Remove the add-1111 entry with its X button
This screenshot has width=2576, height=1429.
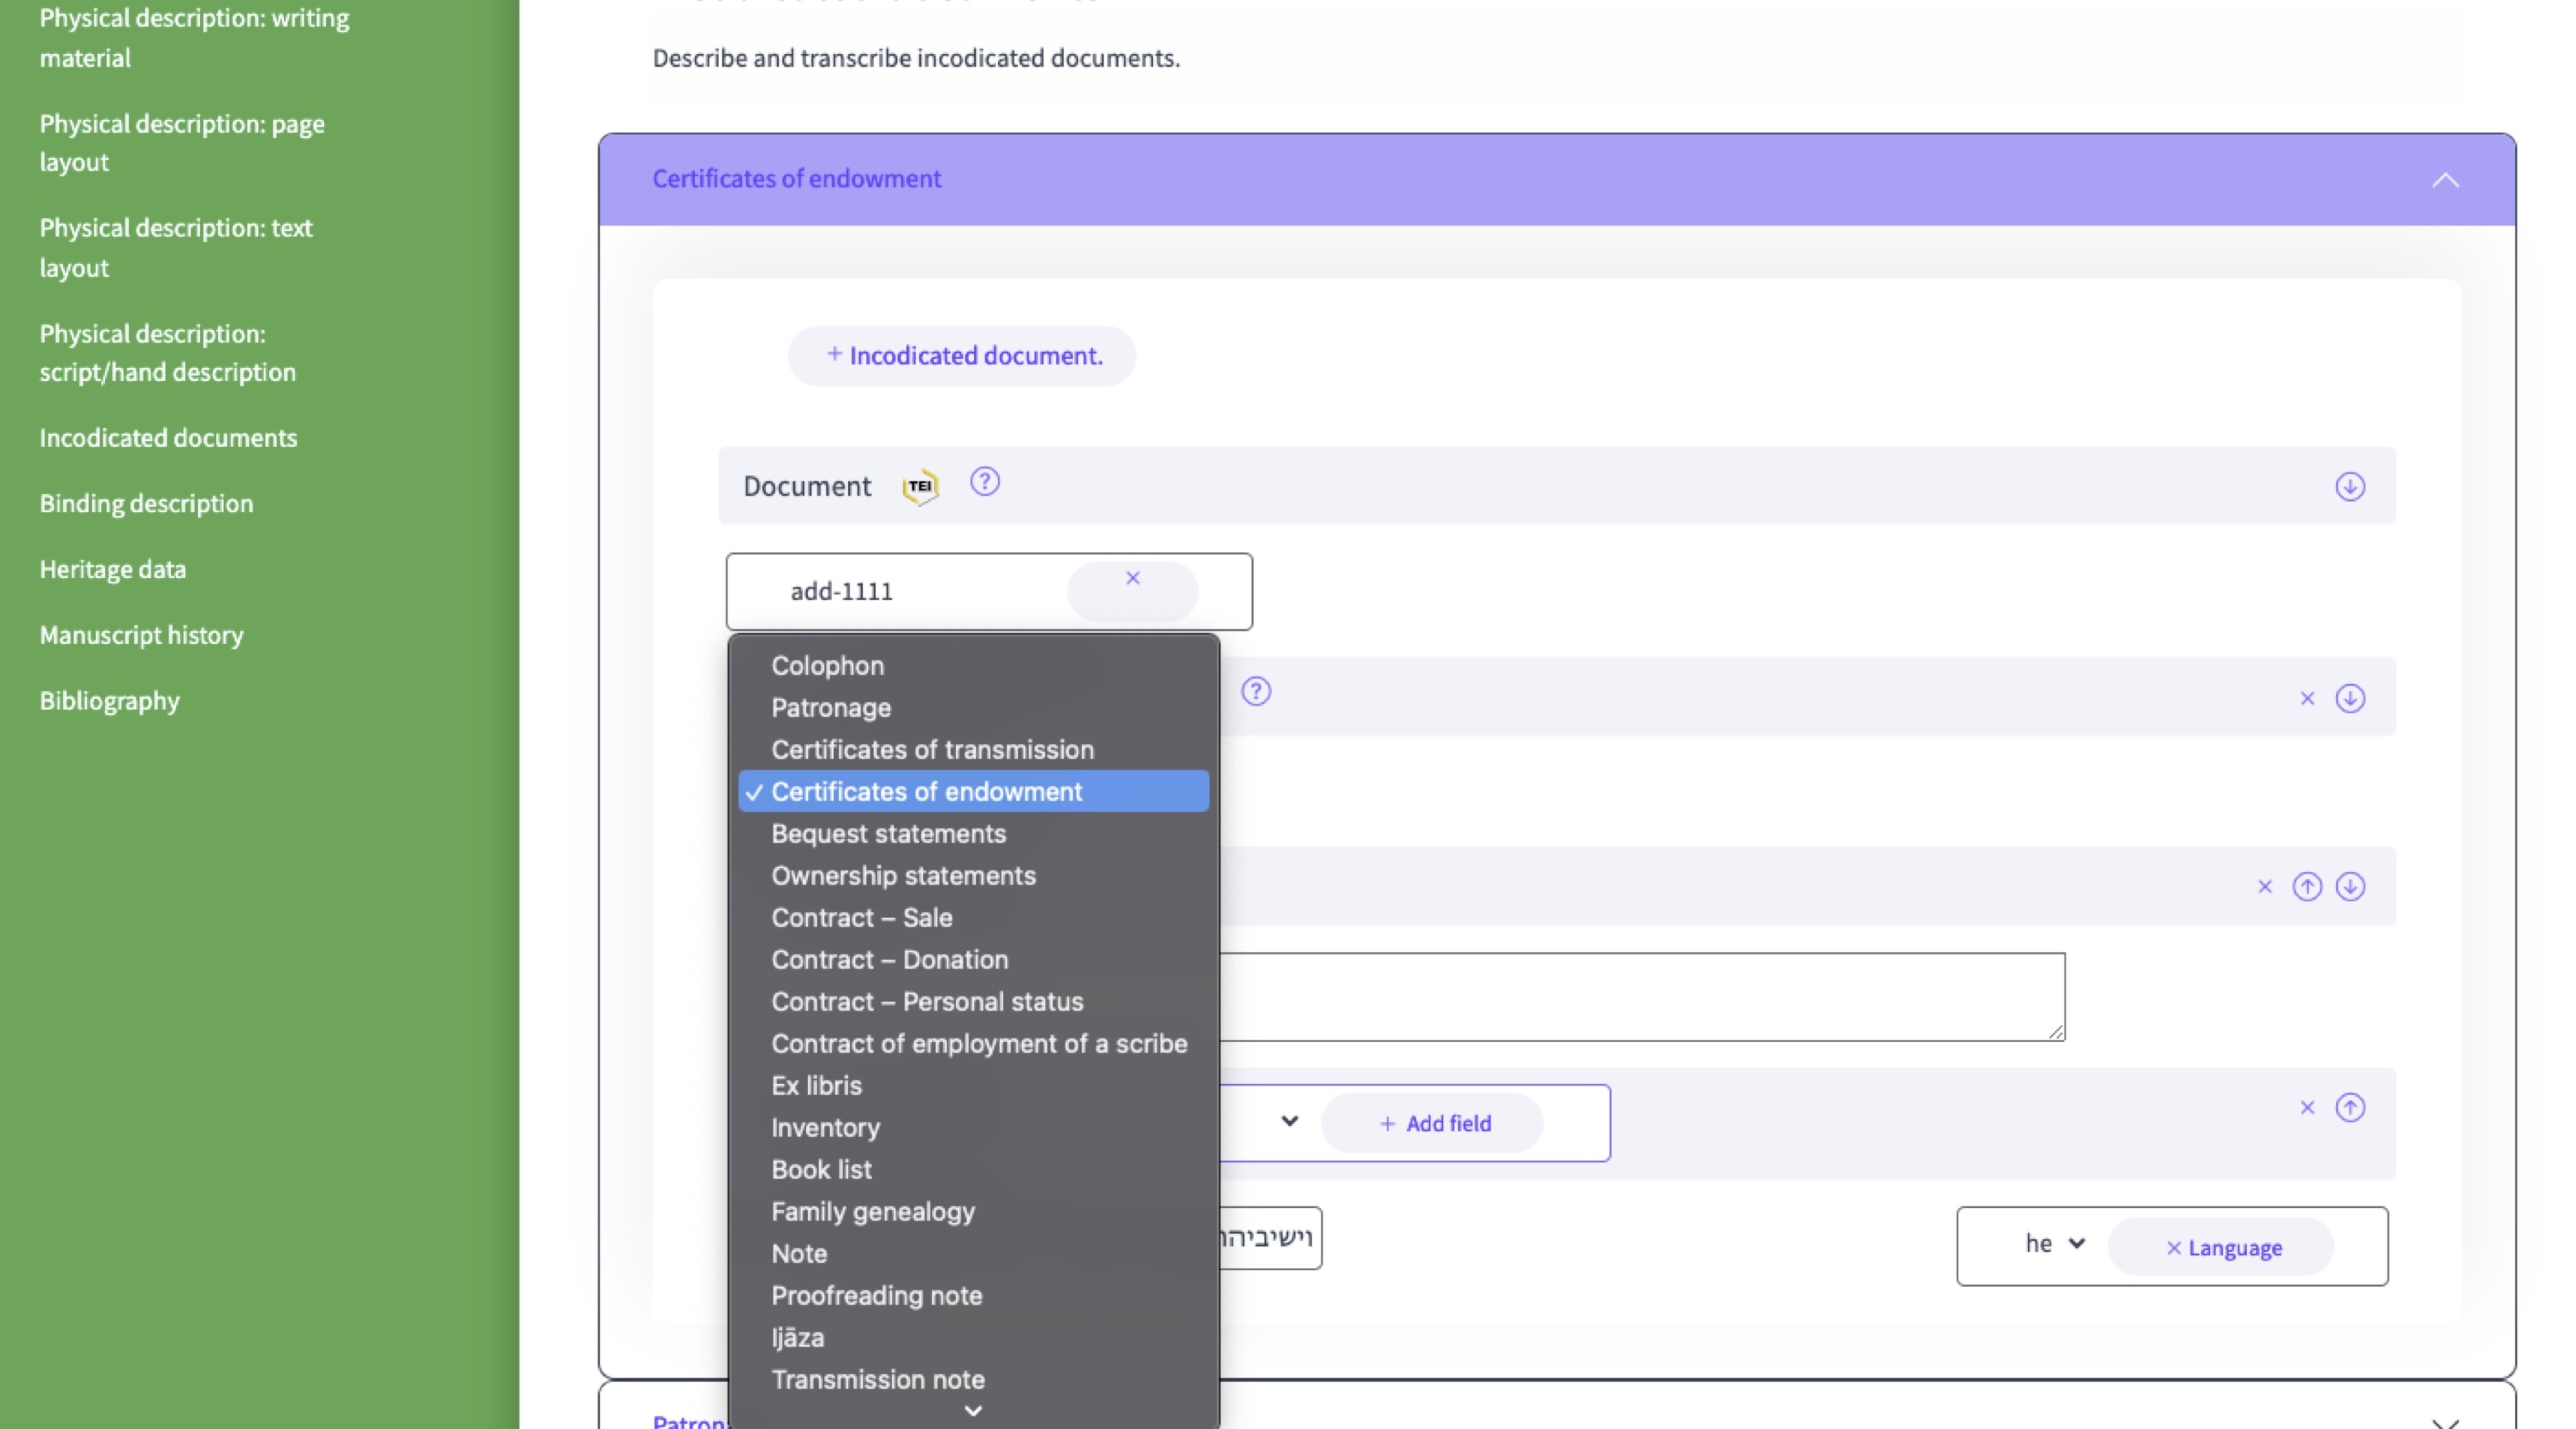[1132, 579]
